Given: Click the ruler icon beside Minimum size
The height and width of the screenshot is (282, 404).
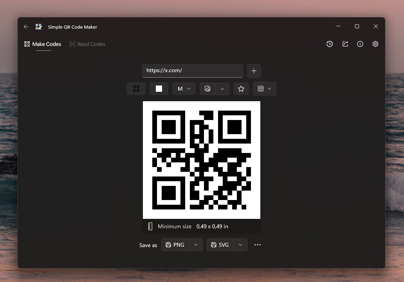Looking at the screenshot, I should click(x=150, y=226).
